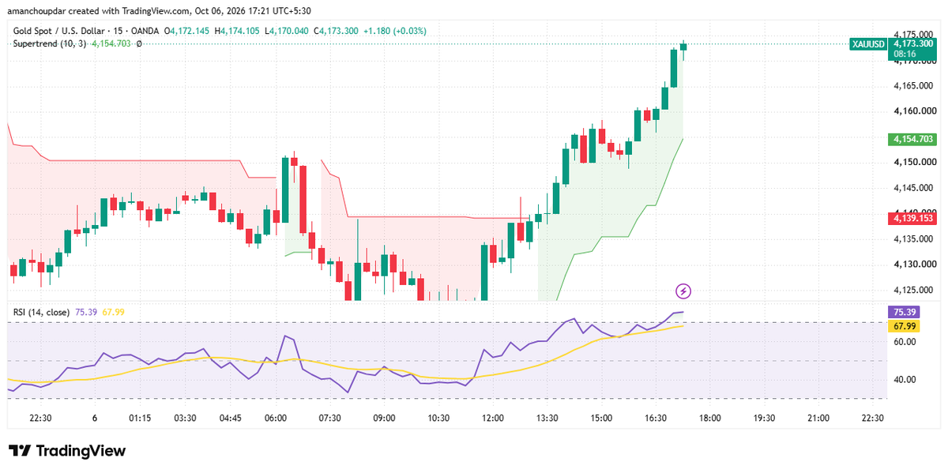The width and height of the screenshot is (948, 473).
Task: Click the 15:00 time axis label
Action: point(601,419)
